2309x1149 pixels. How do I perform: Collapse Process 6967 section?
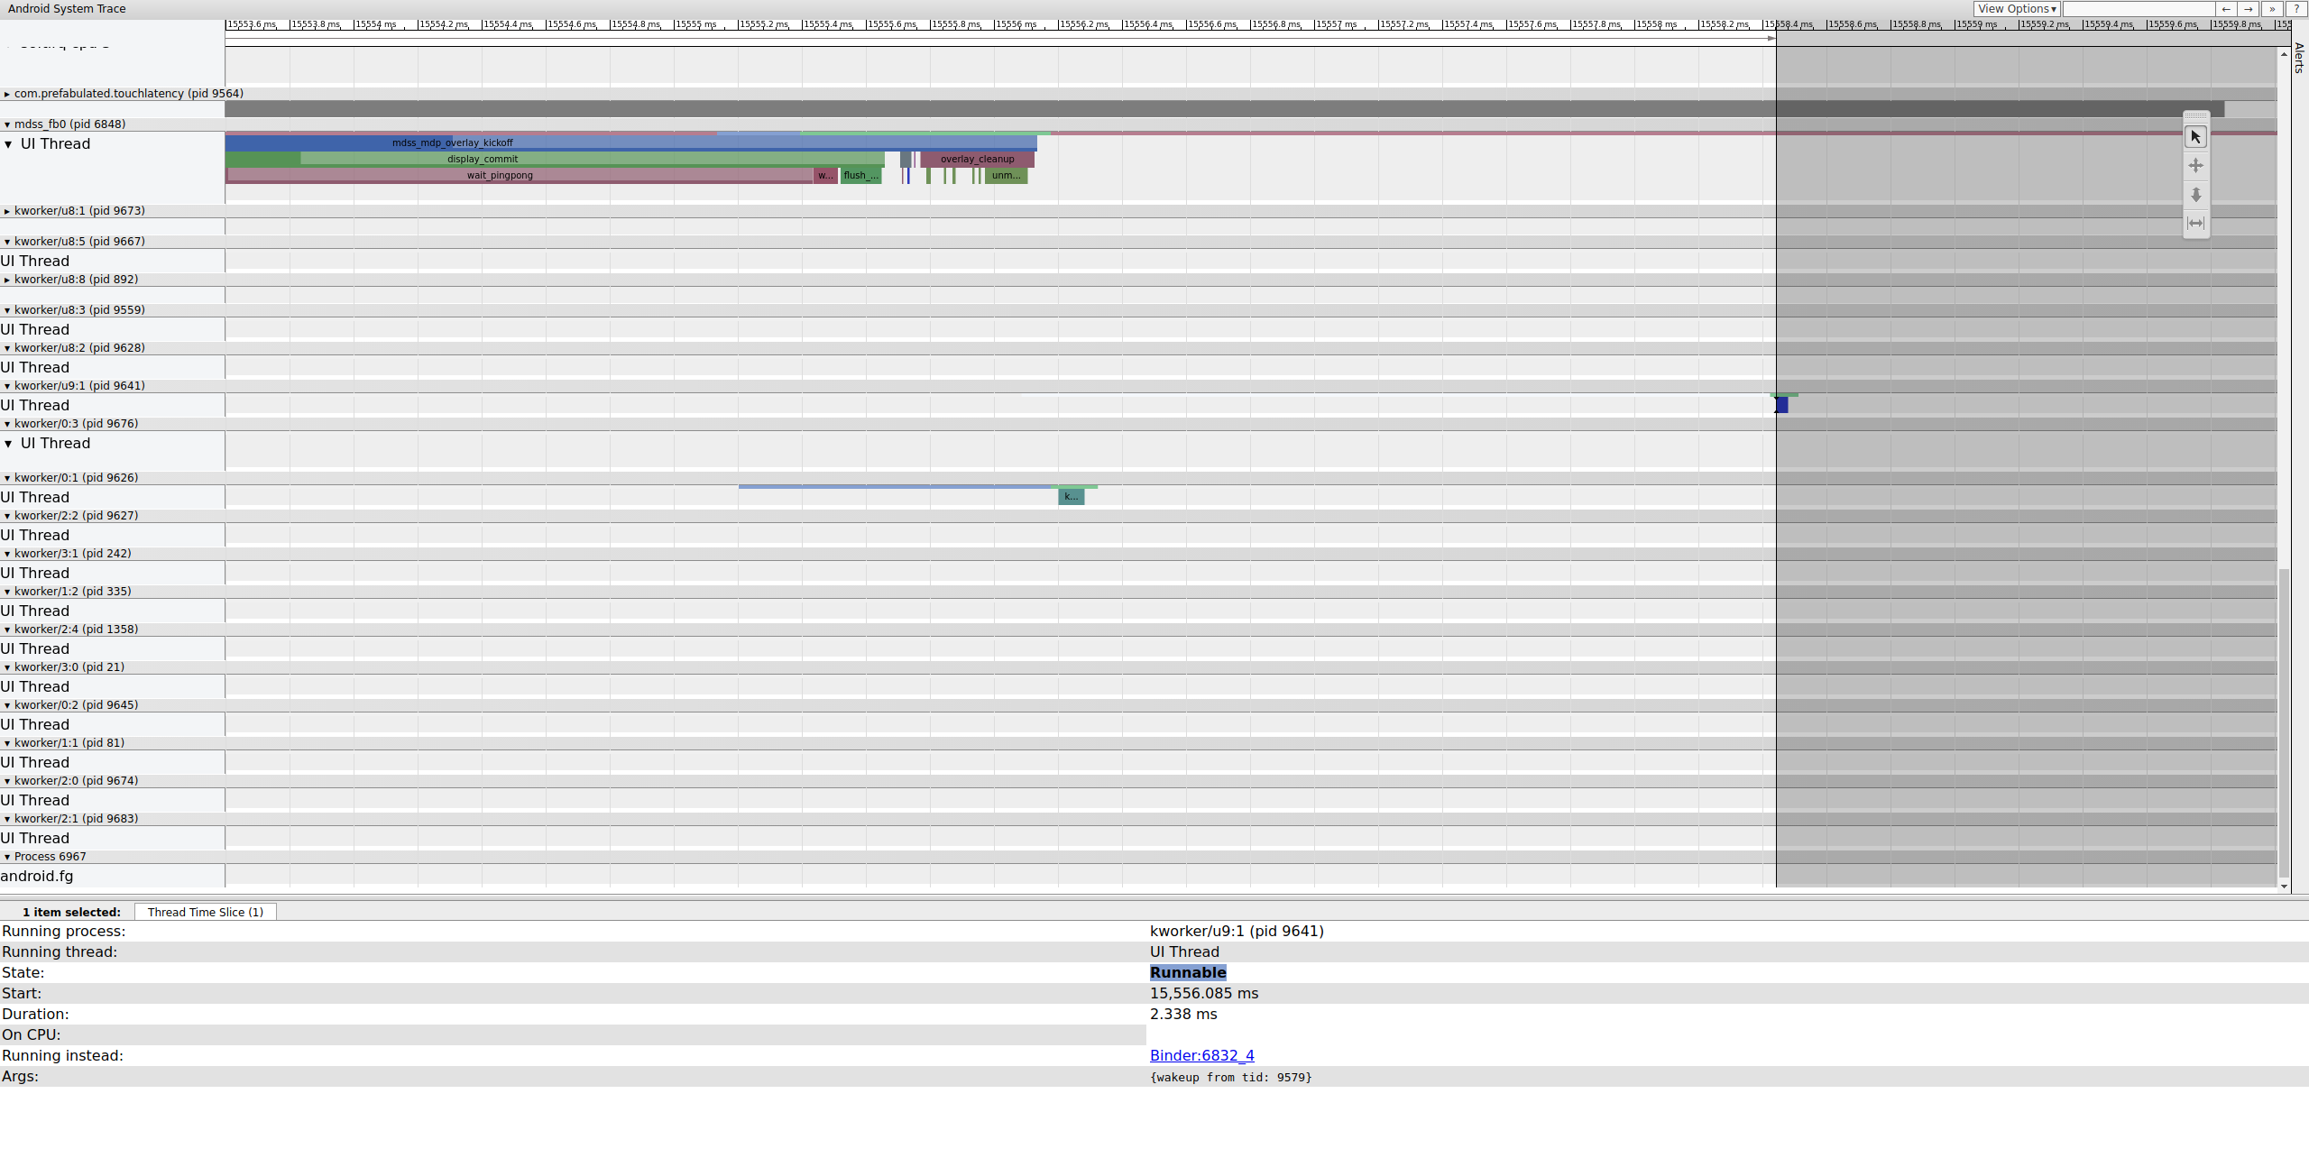(7, 857)
